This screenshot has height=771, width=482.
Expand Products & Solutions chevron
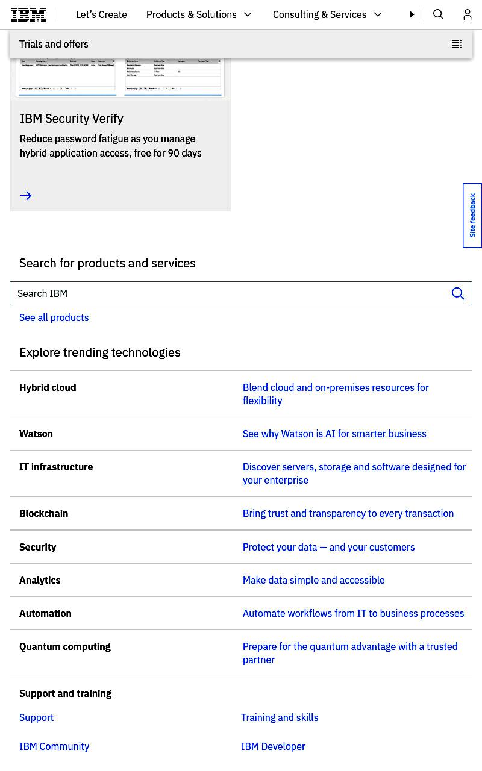click(248, 14)
